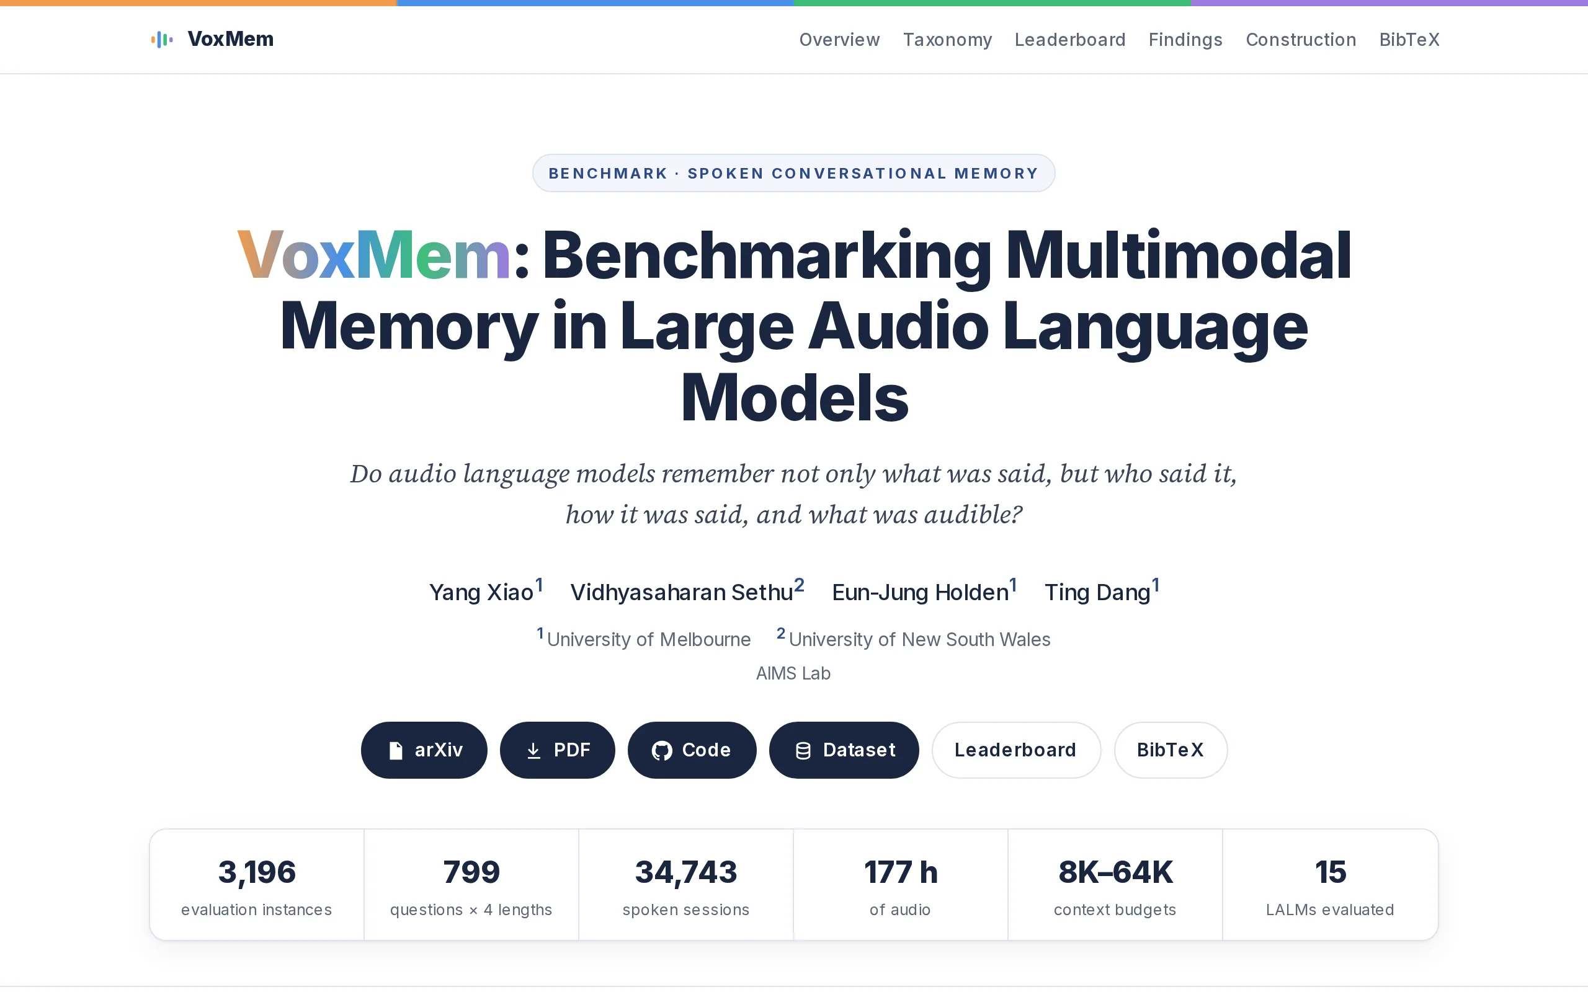Click the gradient VoxMem word in title
This screenshot has width=1588, height=992.
coord(373,255)
